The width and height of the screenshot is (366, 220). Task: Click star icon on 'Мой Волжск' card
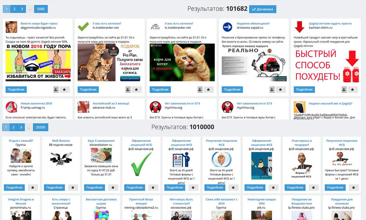coord(73,188)
